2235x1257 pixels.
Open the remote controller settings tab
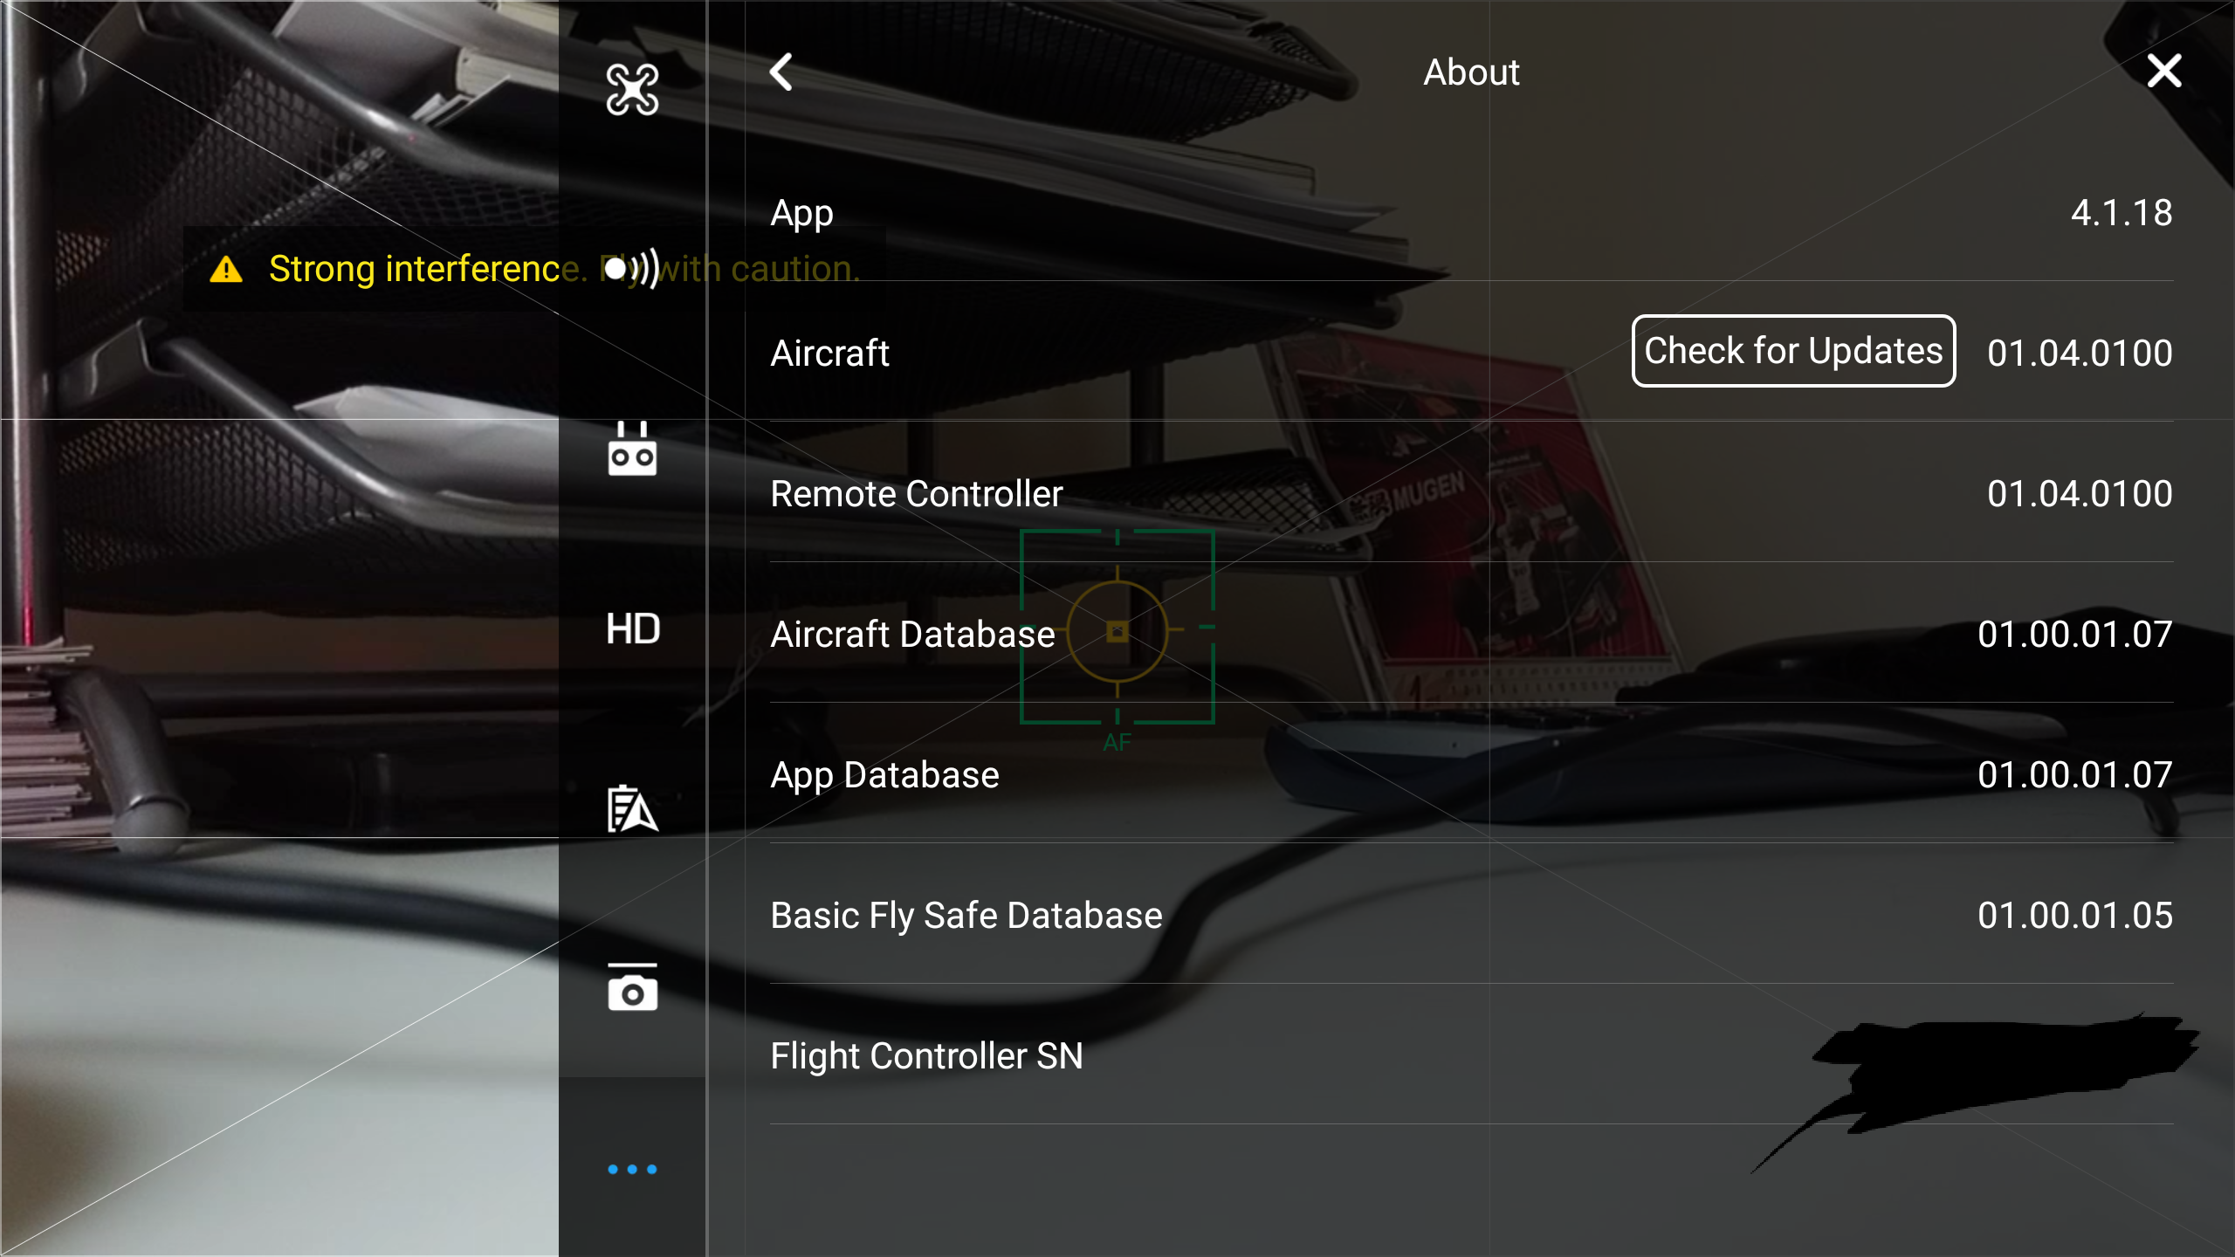point(632,449)
